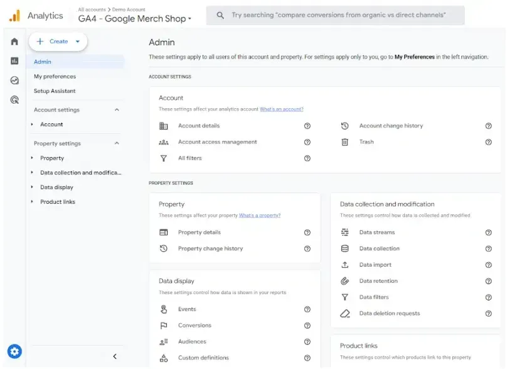Open the What's an account? link
This screenshot has height=369, width=507.
[x=281, y=109]
